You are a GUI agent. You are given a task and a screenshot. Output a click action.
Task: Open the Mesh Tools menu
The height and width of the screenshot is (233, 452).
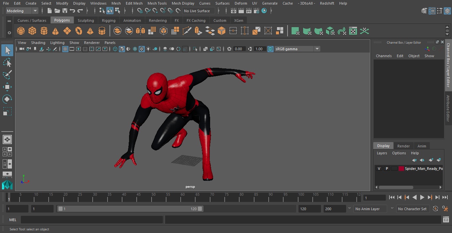(x=157, y=3)
